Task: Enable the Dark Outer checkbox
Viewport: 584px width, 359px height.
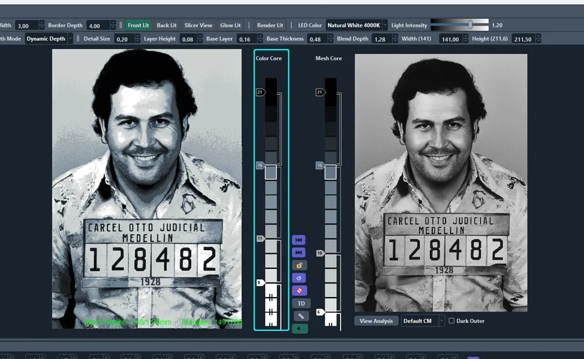Action: pyautogui.click(x=451, y=320)
